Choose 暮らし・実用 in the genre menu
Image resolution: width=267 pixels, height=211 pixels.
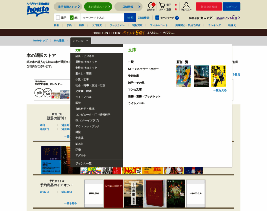point(97,73)
